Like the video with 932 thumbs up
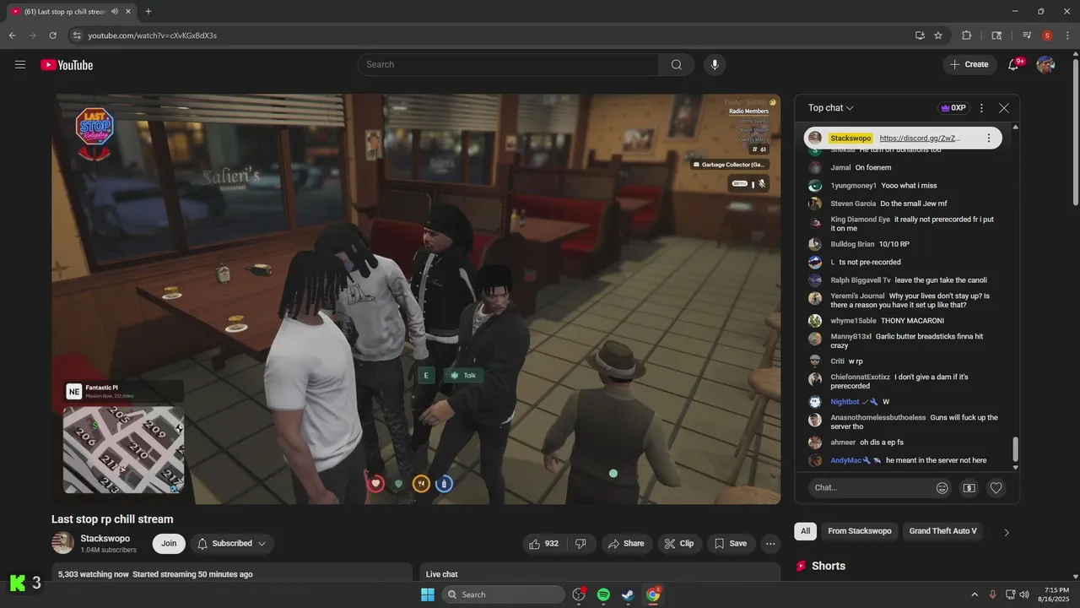Screen dimensions: 1080x608 point(544,544)
